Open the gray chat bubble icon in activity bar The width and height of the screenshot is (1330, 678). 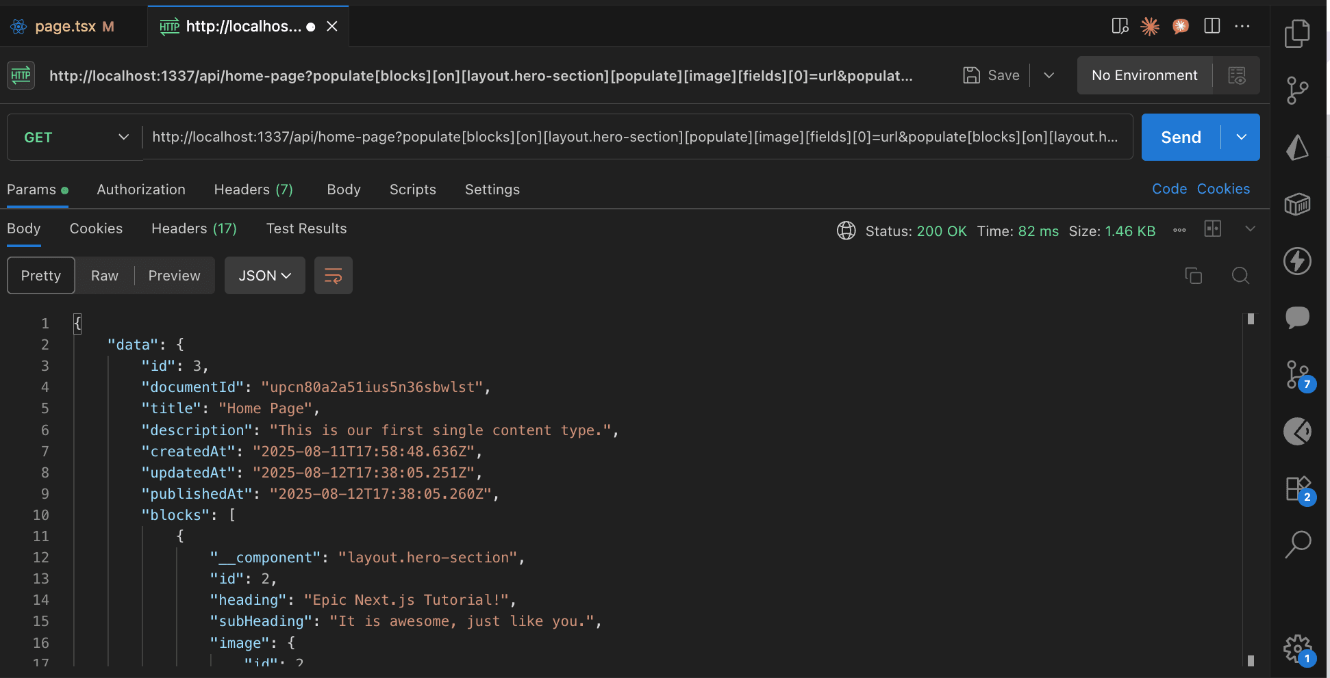(x=1297, y=317)
